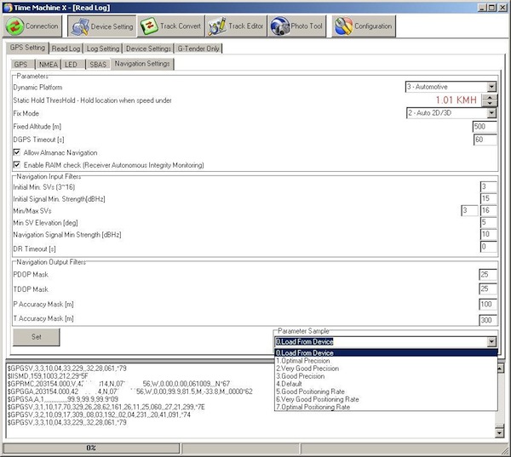
Task: Click the log pane scroll-up arrow
Action: click(499, 368)
